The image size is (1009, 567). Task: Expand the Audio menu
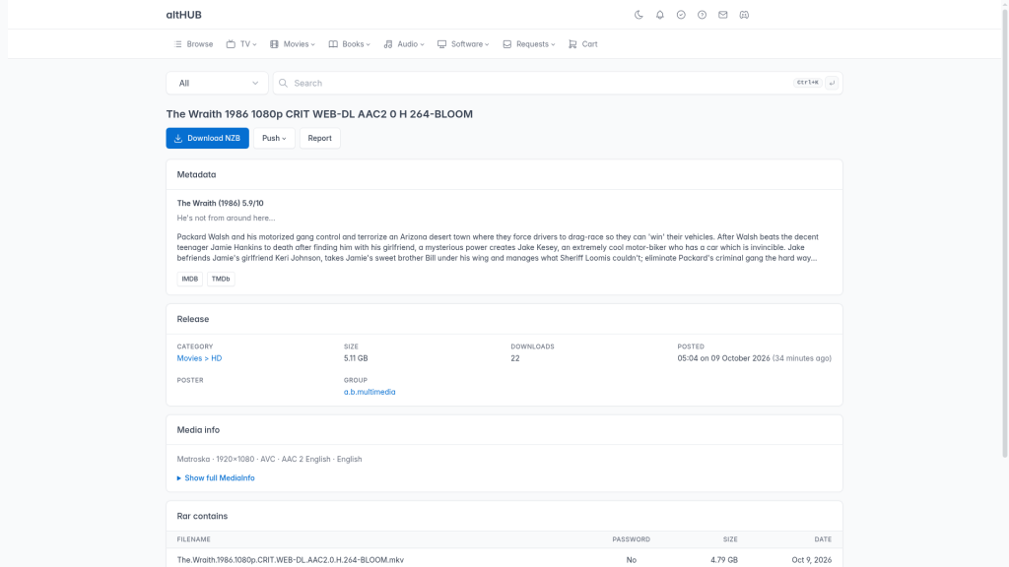click(404, 44)
